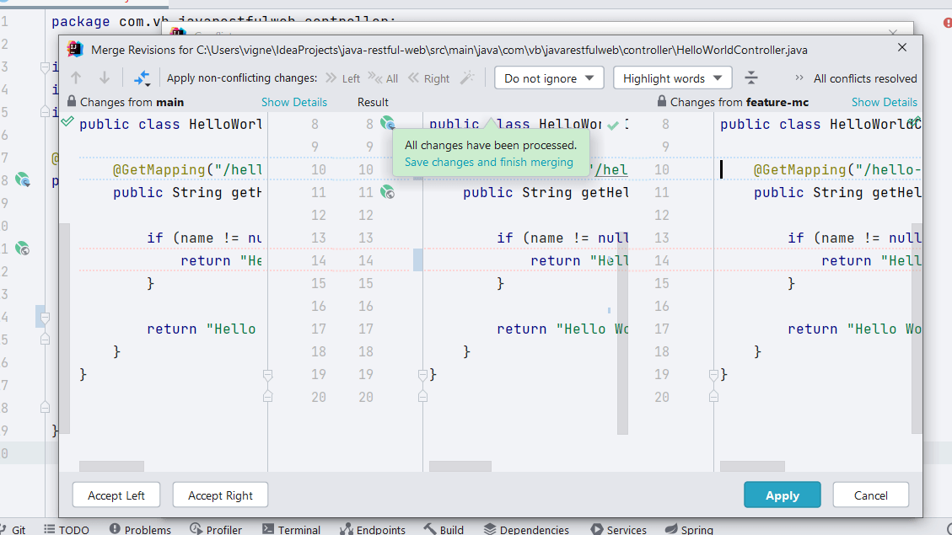Click the Accept Left button

[116, 495]
